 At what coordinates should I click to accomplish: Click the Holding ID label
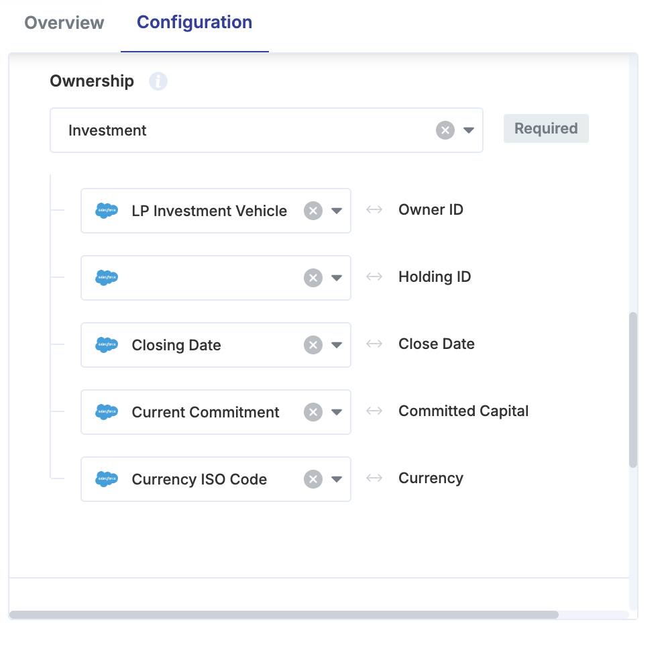coord(435,277)
